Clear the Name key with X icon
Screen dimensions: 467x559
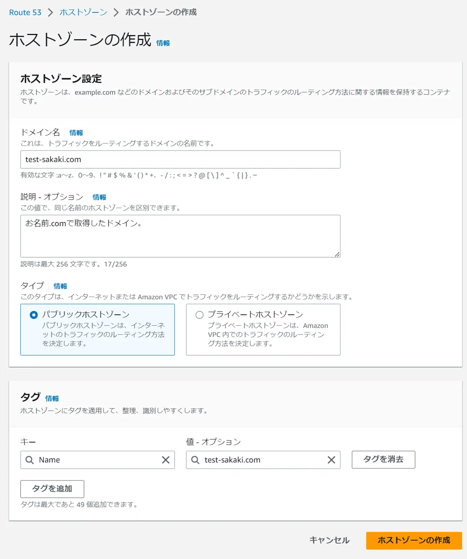pos(166,460)
